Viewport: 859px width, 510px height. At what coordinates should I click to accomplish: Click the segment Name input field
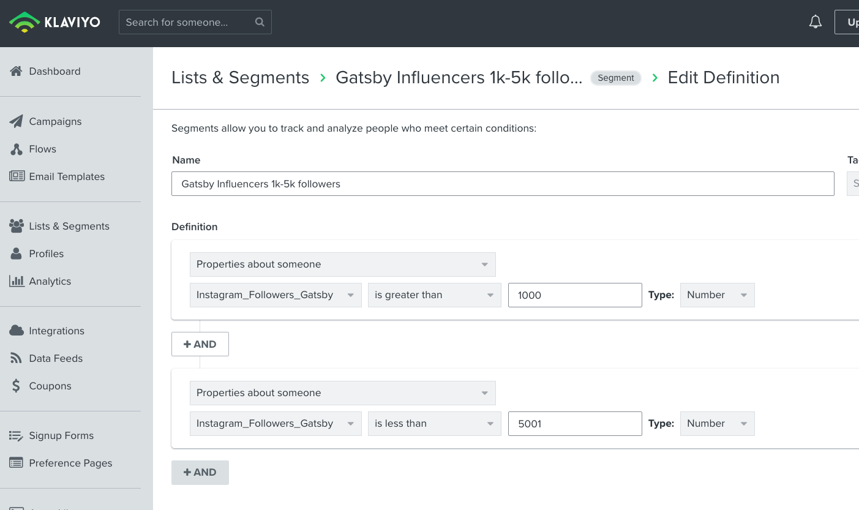click(x=503, y=184)
